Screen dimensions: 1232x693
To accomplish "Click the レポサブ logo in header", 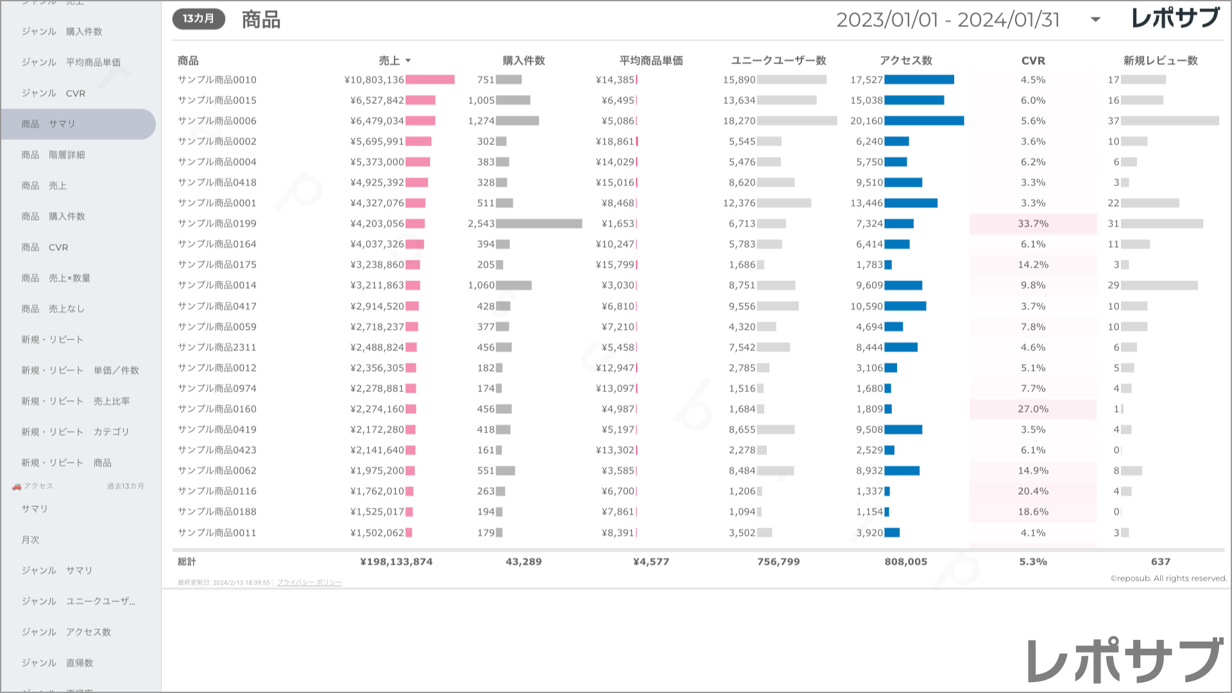I will (1176, 18).
